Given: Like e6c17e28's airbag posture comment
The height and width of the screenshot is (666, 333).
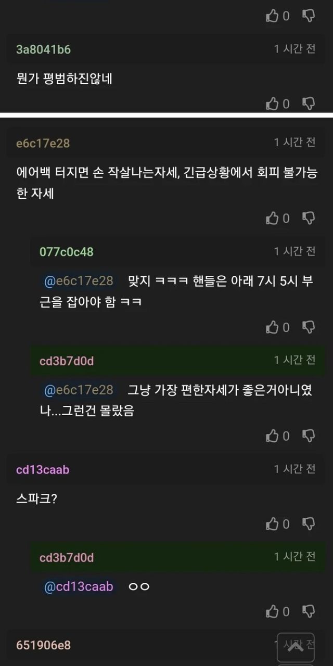Looking at the screenshot, I should point(273,219).
